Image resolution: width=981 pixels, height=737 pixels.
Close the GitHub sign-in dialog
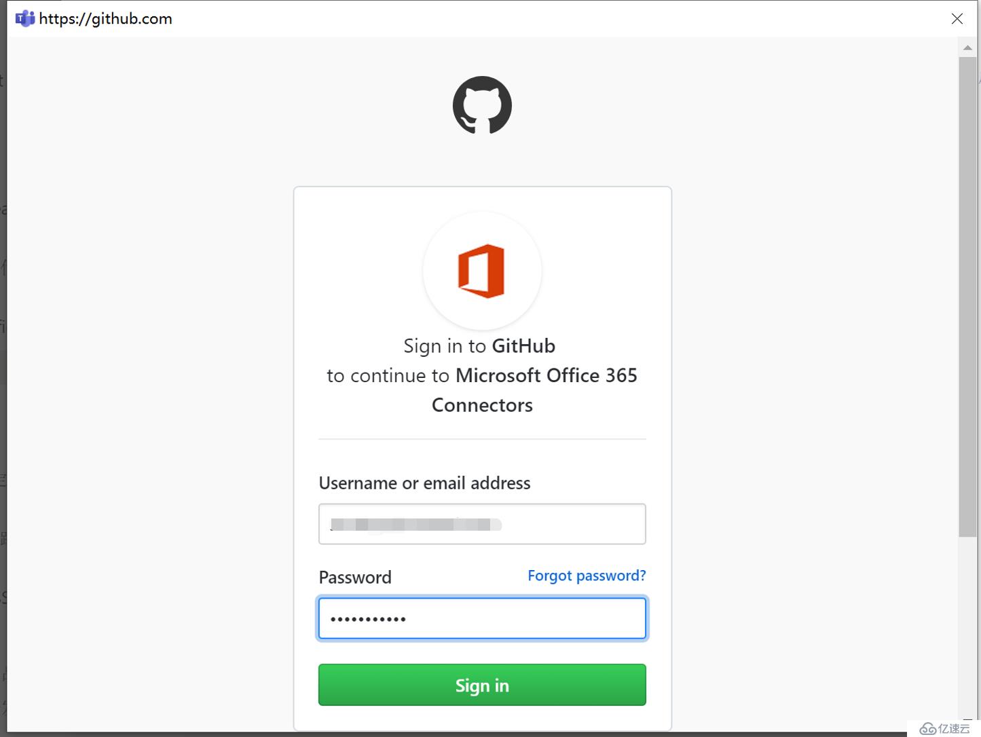click(957, 19)
